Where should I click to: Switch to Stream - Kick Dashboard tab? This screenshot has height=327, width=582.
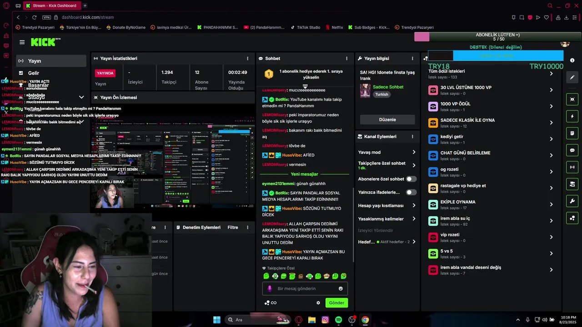(51, 5)
